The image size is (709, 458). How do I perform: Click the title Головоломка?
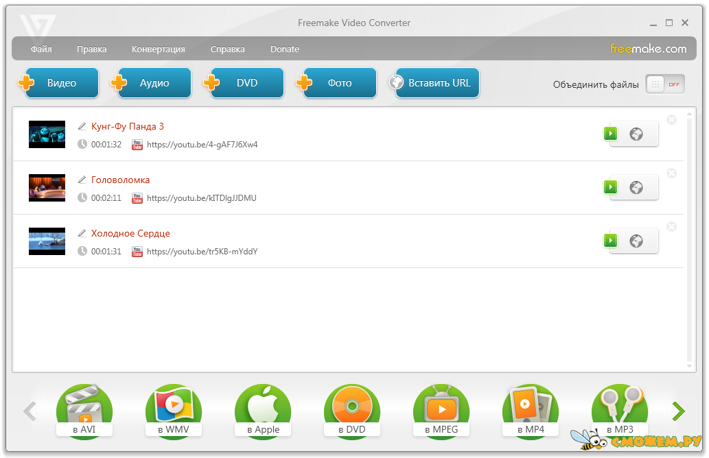click(120, 180)
